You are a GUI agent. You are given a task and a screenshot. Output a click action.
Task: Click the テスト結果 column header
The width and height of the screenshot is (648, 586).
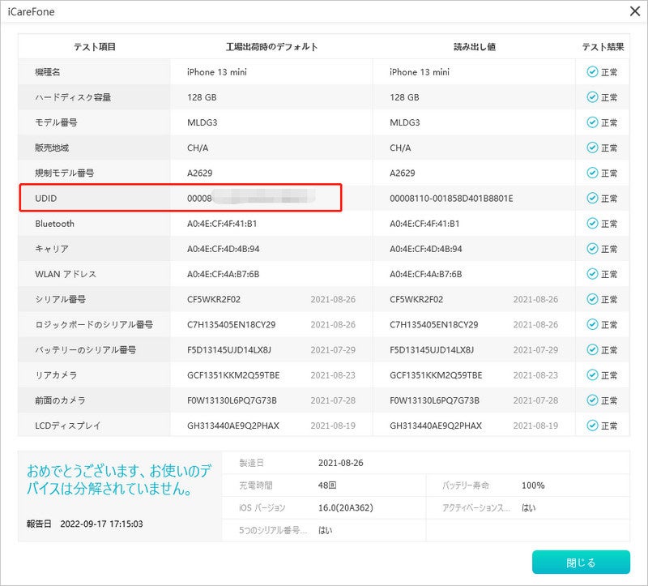pyautogui.click(x=603, y=47)
